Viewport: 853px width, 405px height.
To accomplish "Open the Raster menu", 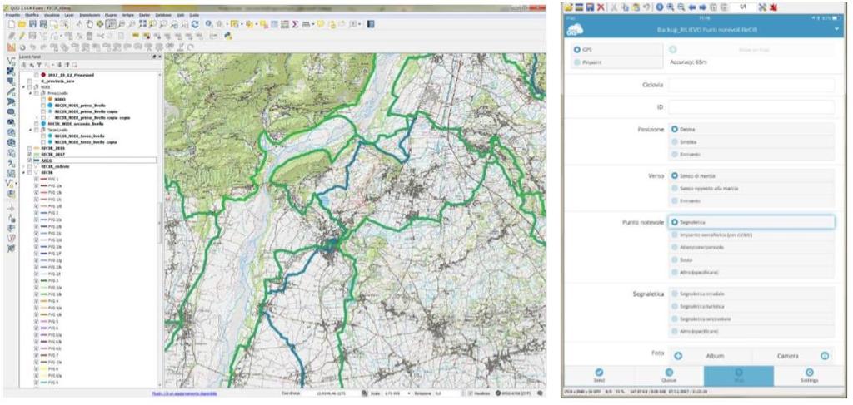I will (144, 15).
